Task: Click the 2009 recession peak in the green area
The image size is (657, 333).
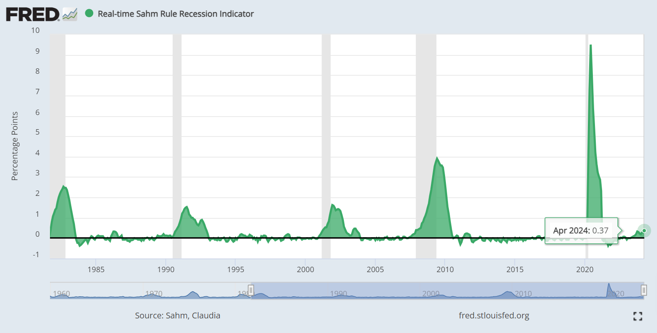Action: point(437,158)
